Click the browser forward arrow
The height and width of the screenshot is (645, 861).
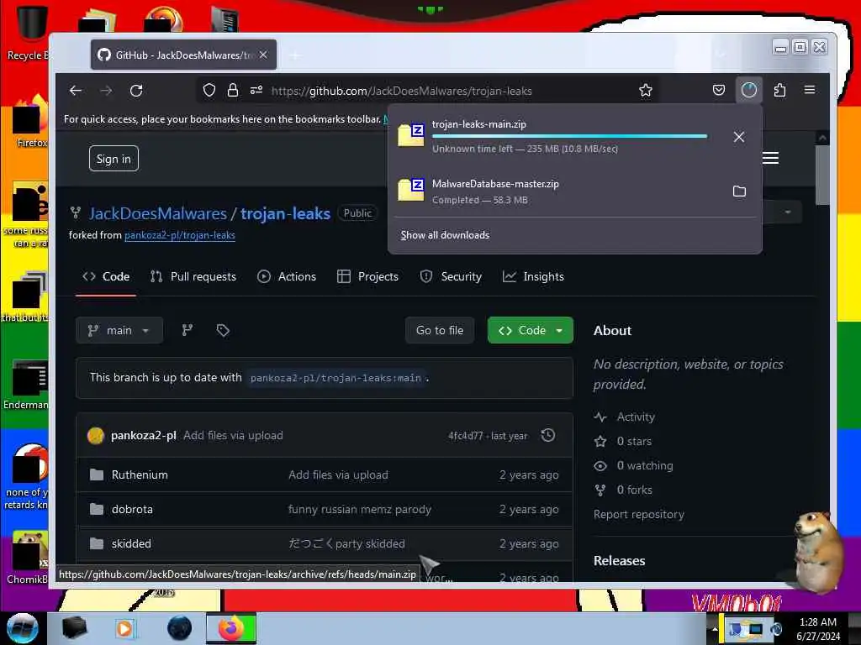[106, 91]
